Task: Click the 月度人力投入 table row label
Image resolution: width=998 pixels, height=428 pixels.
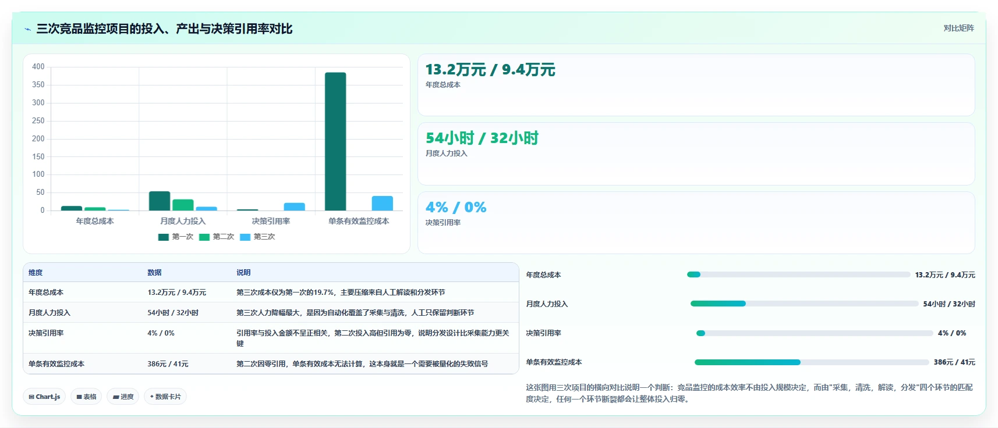Action: (49, 313)
